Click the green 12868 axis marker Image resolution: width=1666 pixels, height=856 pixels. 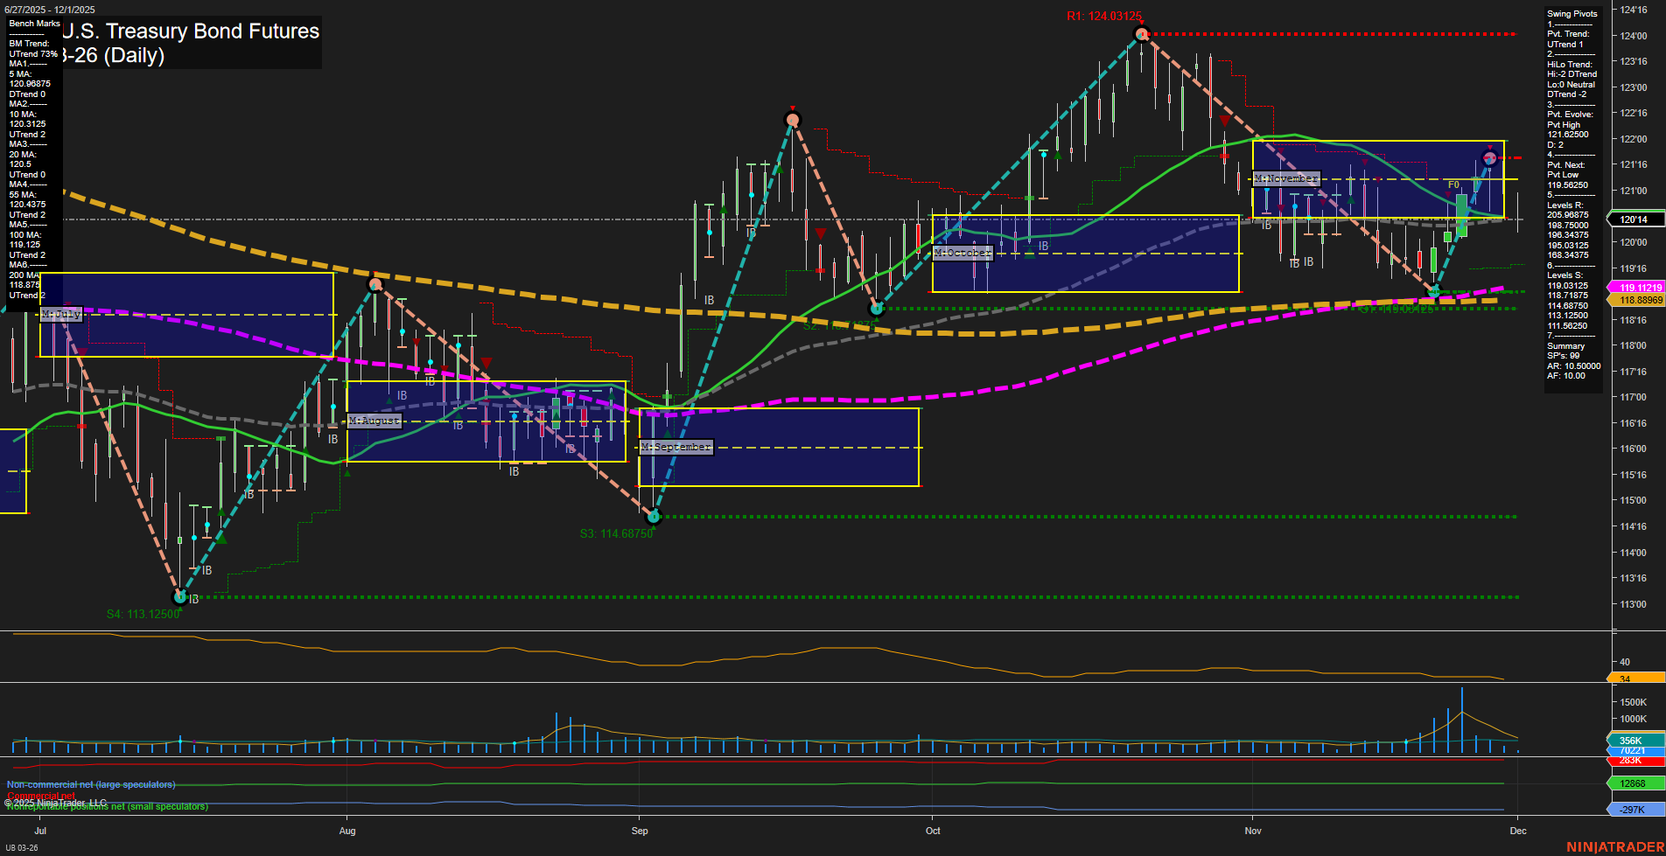coord(1634,783)
